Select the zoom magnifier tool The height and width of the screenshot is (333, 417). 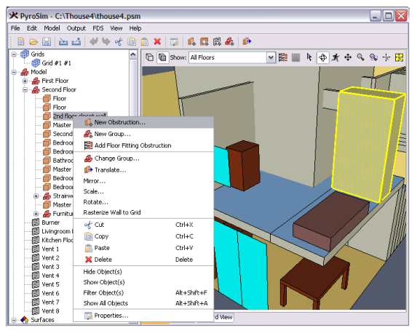point(361,57)
